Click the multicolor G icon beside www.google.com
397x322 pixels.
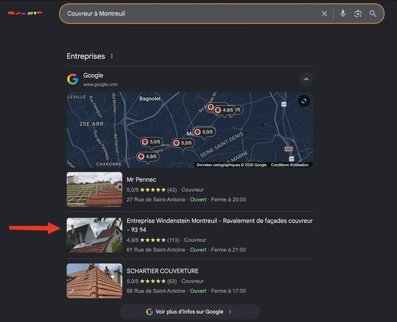[73, 79]
